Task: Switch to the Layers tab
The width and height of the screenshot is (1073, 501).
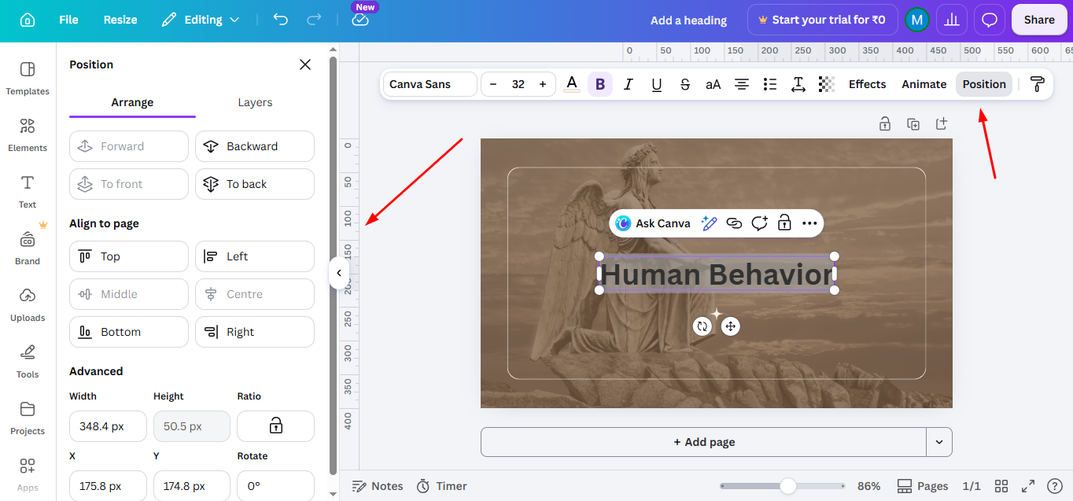Action: click(255, 102)
